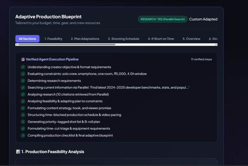
Task: Click the Custom Adapted label
Action: 203,19
